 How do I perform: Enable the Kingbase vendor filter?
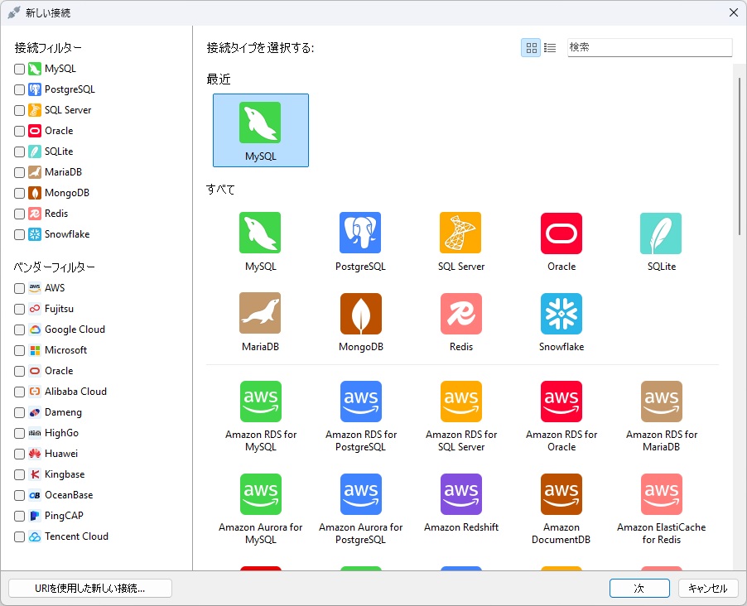(20, 474)
